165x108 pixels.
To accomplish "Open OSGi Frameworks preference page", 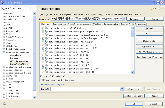I will (x=19, y=61).
